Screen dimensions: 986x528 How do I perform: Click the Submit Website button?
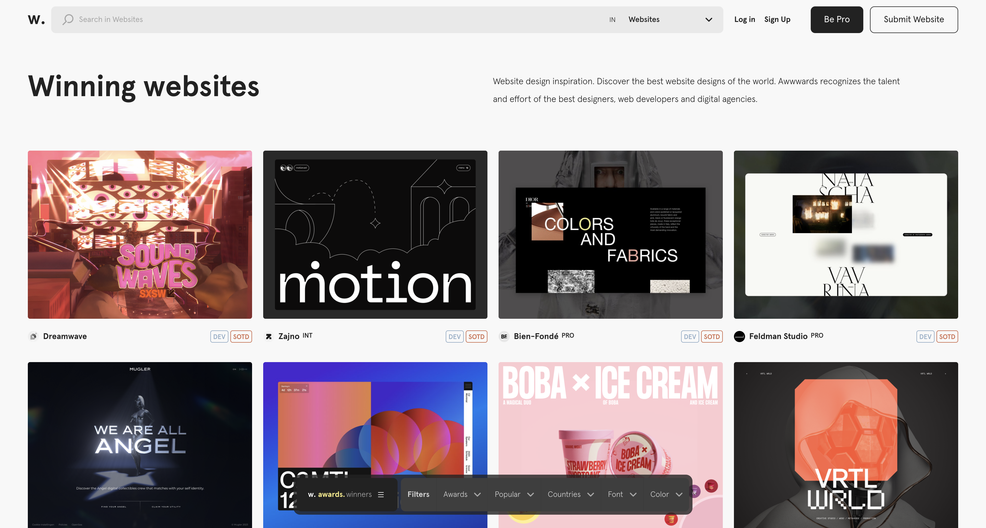click(914, 19)
